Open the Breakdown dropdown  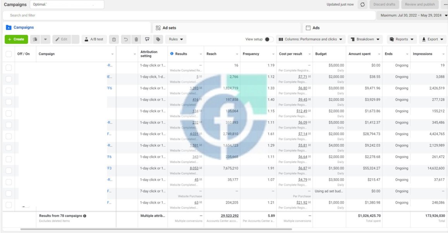365,39
